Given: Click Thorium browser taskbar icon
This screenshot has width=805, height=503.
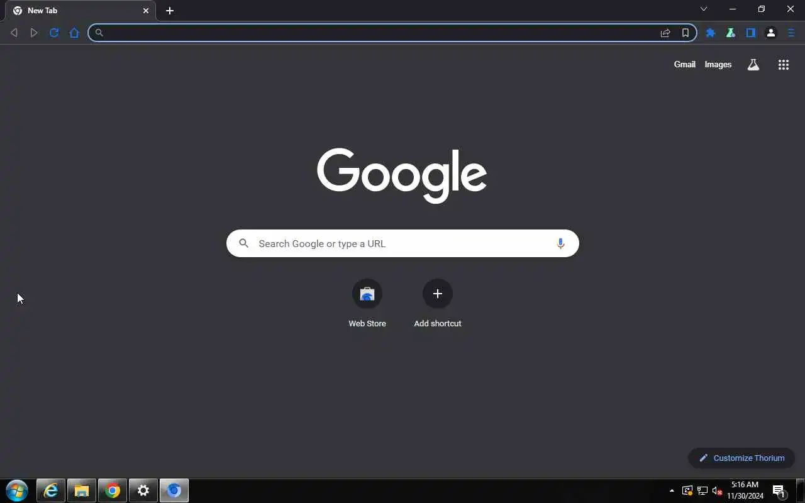Looking at the screenshot, I should point(174,490).
